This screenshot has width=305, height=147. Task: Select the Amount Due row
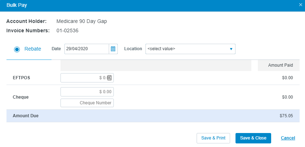coord(153,116)
